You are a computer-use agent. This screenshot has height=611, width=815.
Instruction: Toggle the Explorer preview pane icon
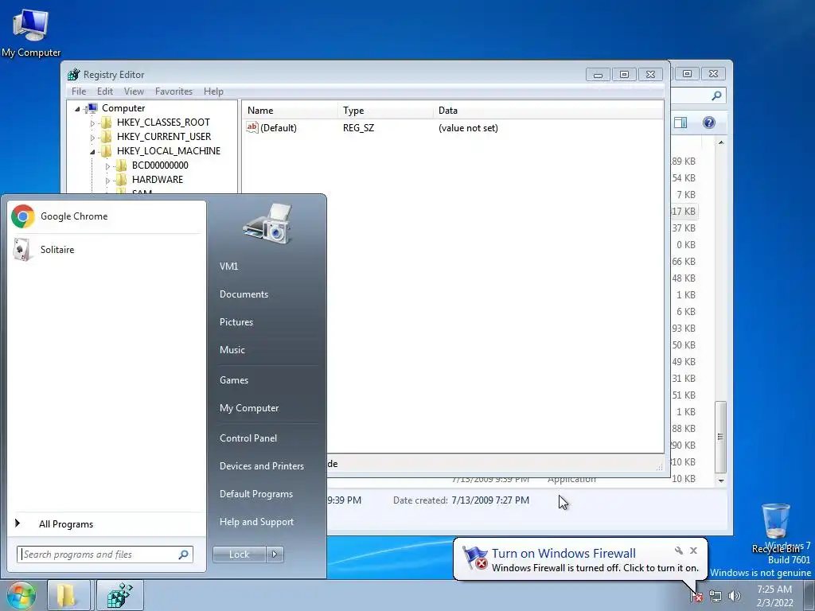tap(680, 123)
